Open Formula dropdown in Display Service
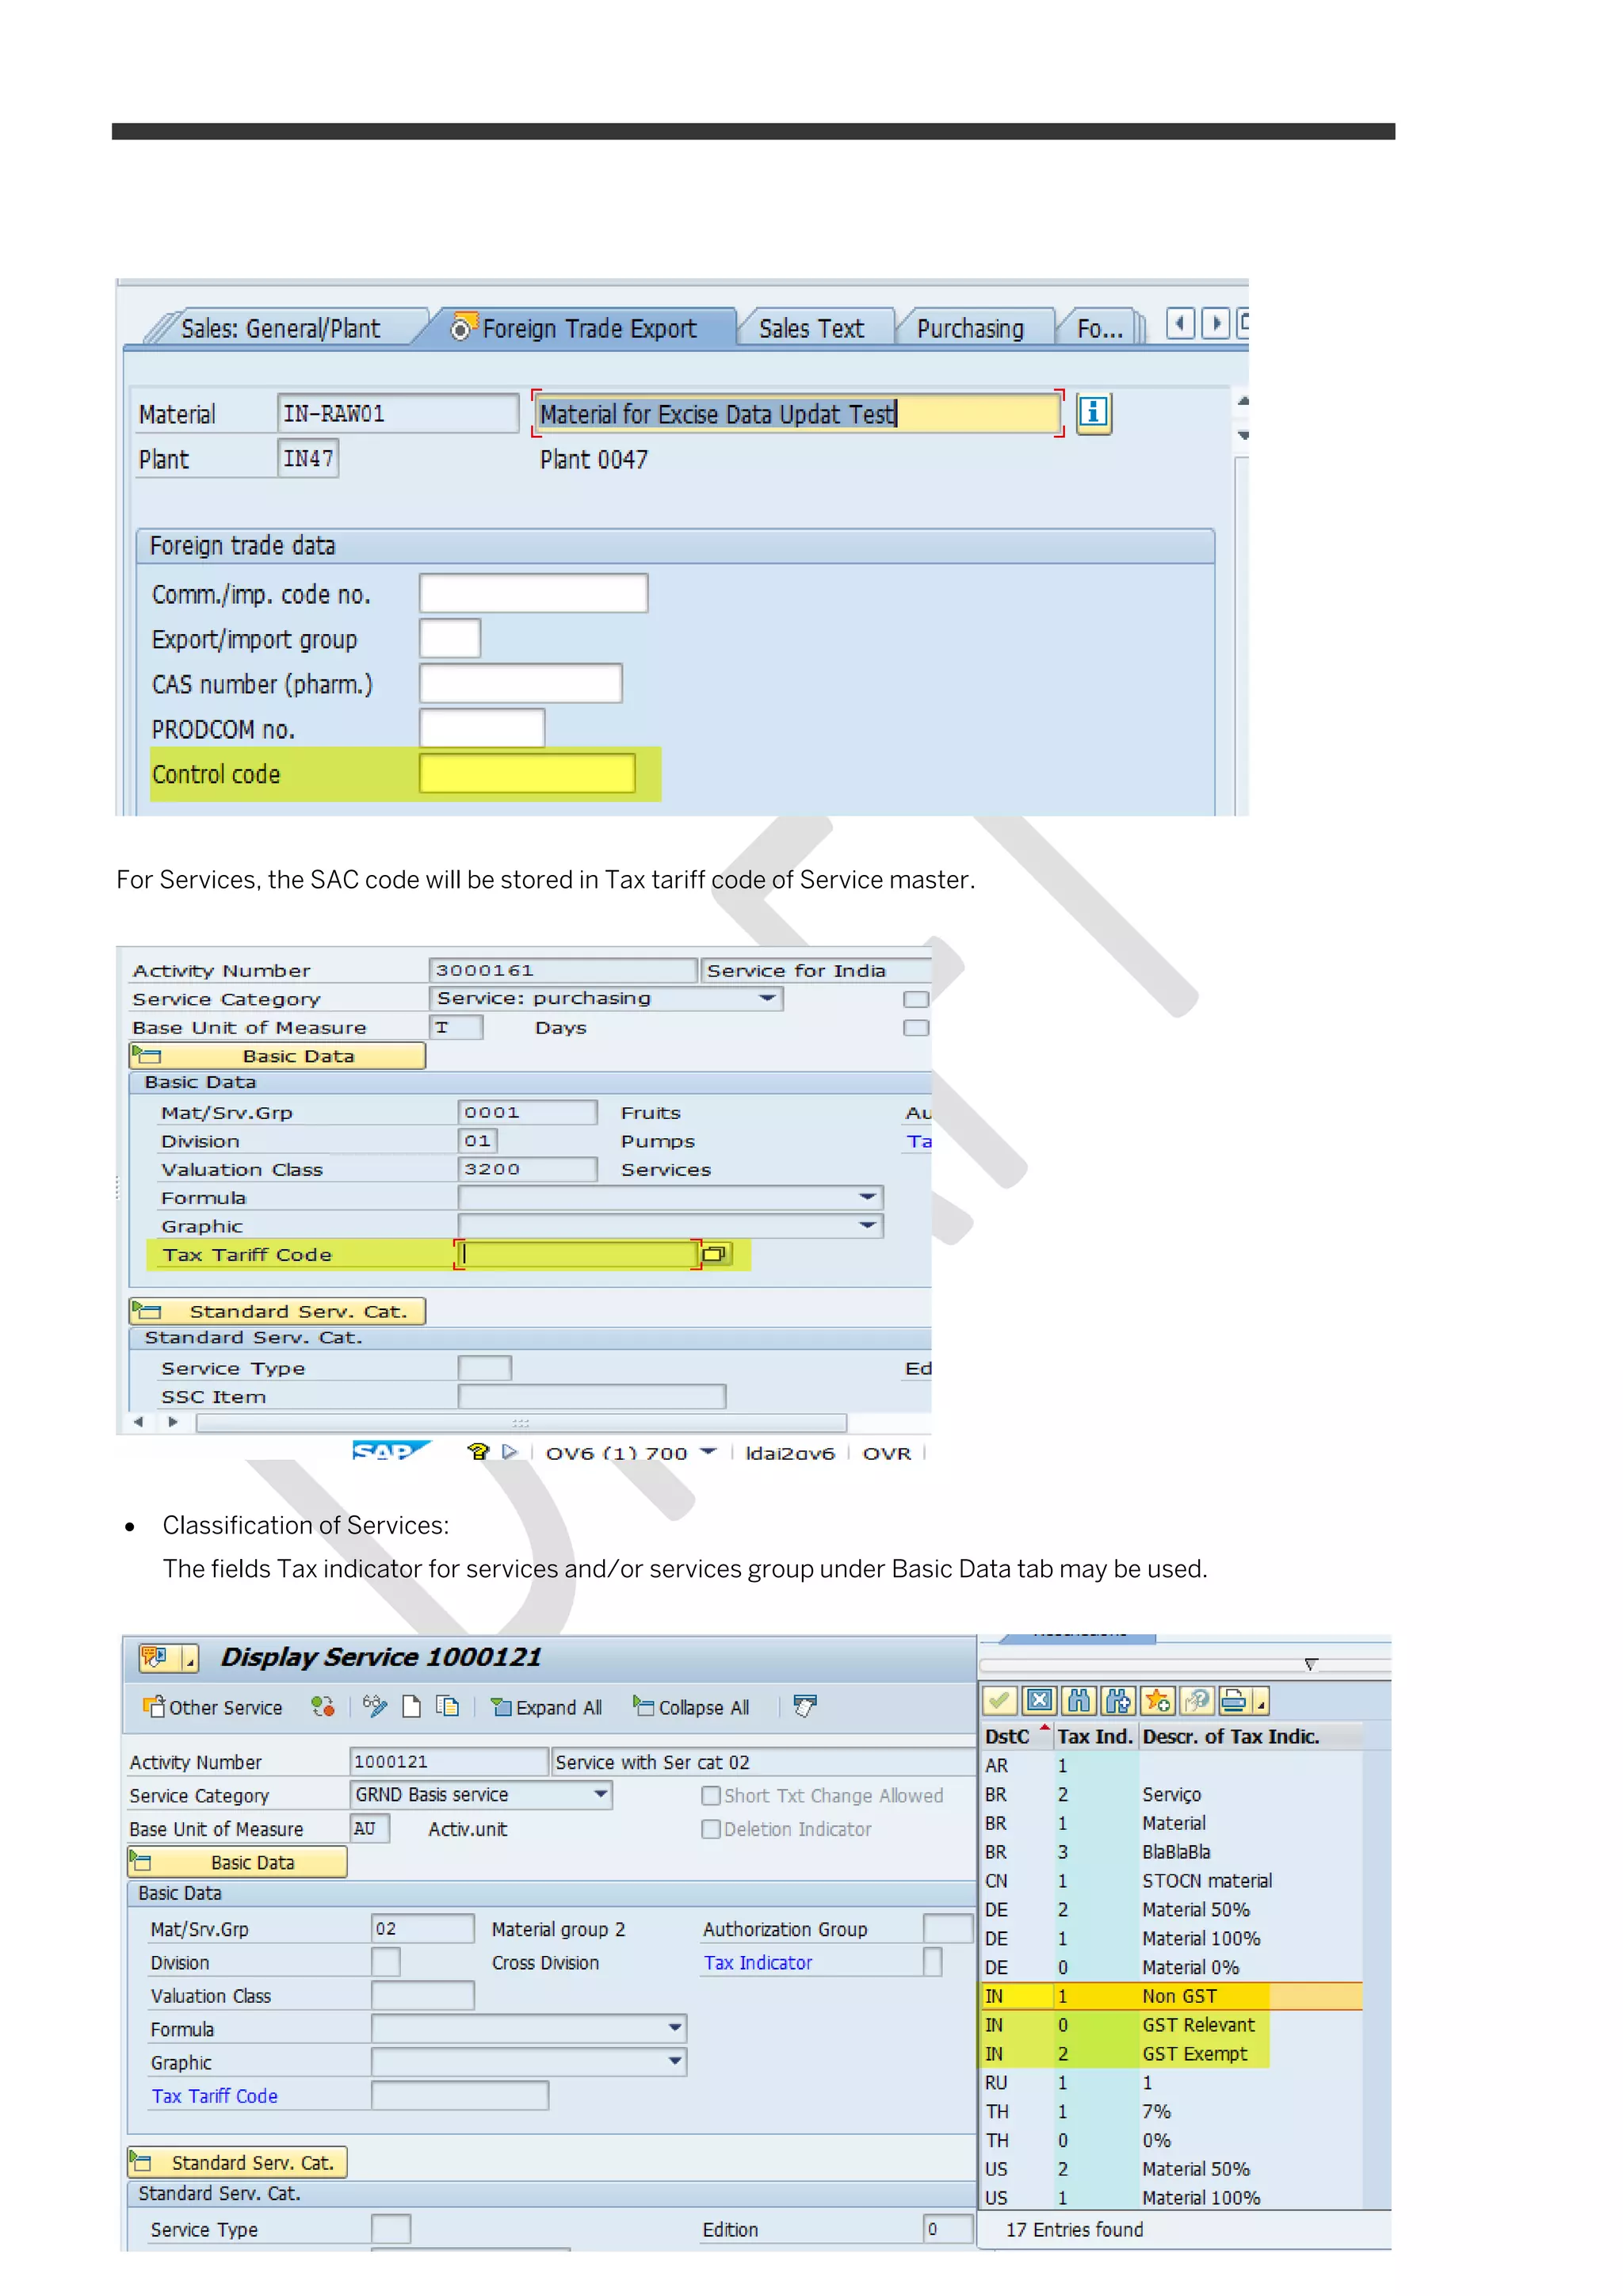 (x=675, y=2028)
